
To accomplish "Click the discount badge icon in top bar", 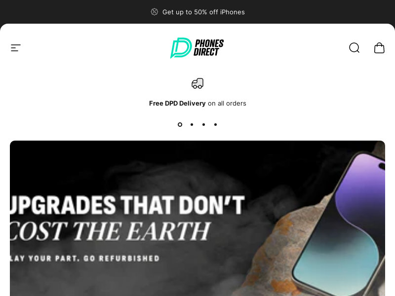I will click(155, 12).
